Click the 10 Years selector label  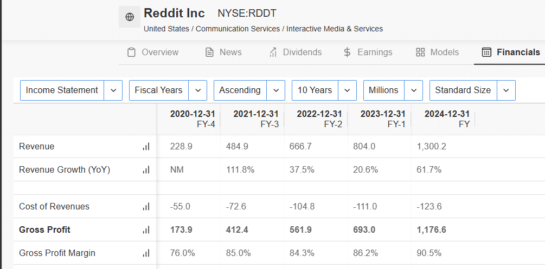(x=315, y=90)
